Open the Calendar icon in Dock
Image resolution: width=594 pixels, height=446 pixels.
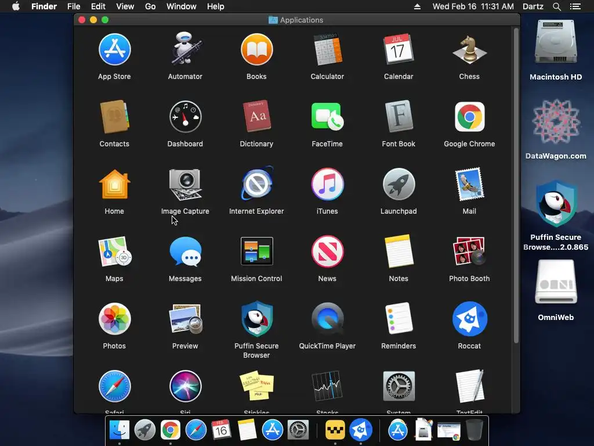click(x=221, y=430)
